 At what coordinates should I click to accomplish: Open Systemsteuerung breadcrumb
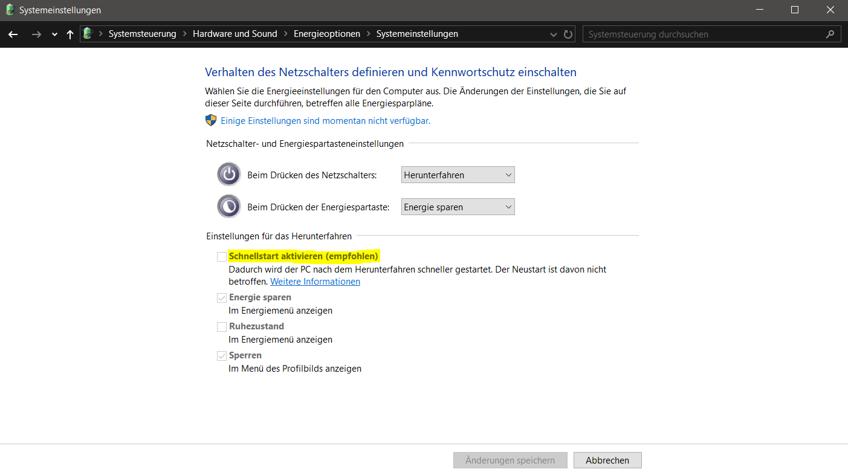[x=143, y=34]
